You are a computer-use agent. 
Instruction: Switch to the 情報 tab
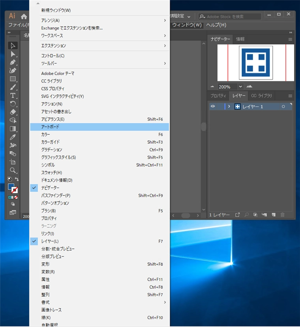coord(240,39)
